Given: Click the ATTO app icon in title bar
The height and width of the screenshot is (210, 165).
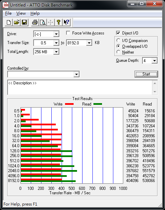Looking at the screenshot, I should [5, 5].
